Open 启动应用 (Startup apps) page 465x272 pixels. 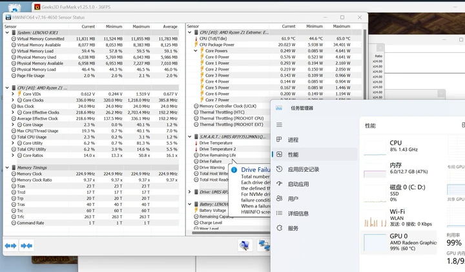pyautogui.click(x=315, y=184)
